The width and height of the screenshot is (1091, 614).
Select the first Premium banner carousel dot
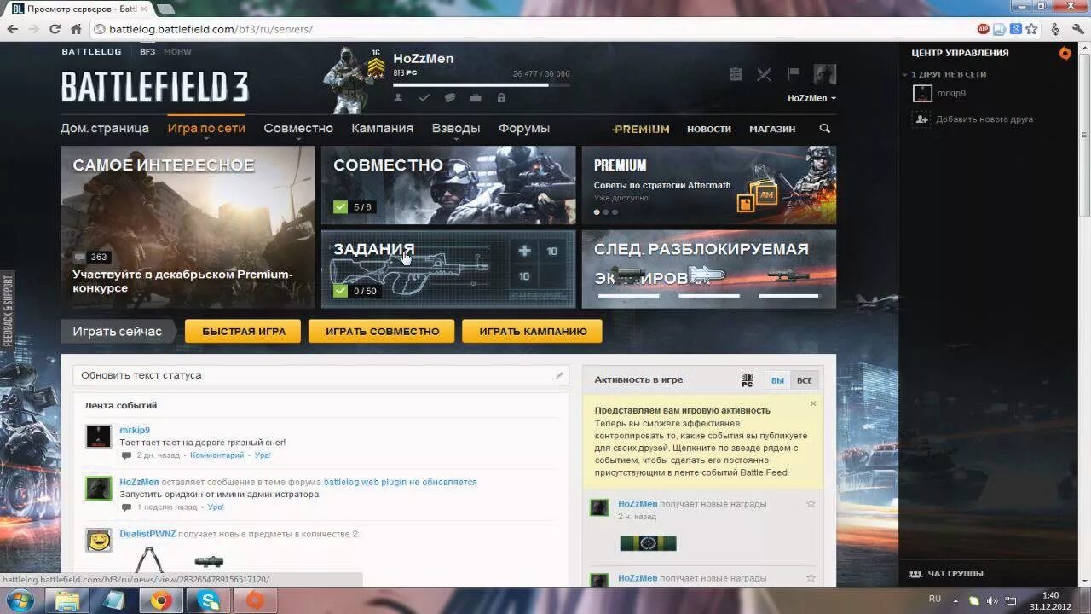597,212
